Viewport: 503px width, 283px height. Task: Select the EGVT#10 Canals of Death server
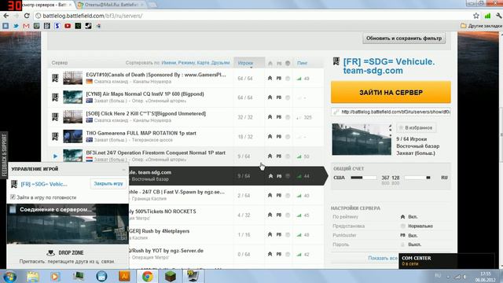click(x=186, y=78)
